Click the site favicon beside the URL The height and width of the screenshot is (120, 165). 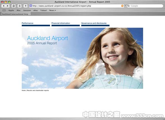(x=31, y=6)
